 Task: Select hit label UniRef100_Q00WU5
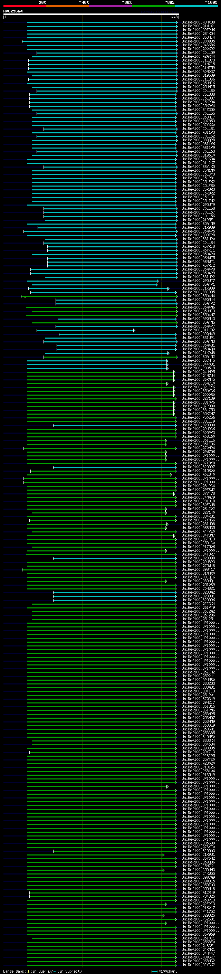(x=198, y=41)
